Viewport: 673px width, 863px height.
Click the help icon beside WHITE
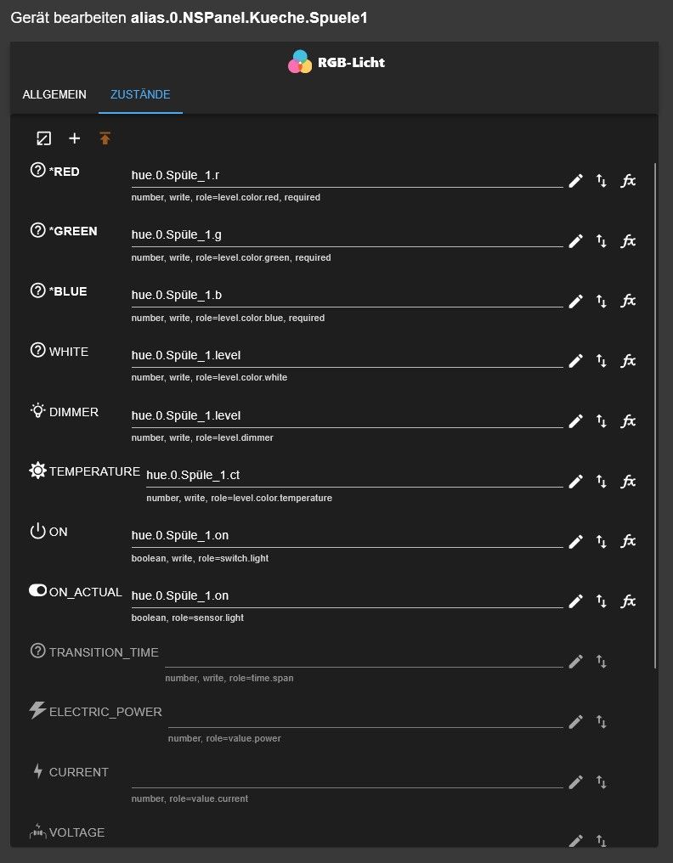coord(37,351)
